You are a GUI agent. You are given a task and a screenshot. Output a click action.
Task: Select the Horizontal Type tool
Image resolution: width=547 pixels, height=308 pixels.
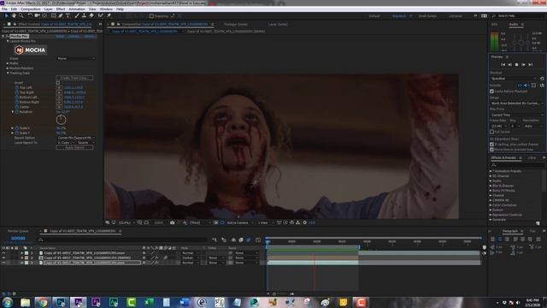68,15
